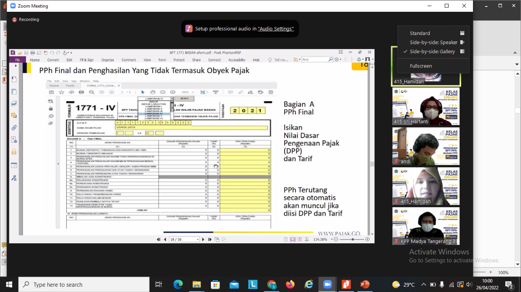Go to next page in Foxit

point(203,240)
